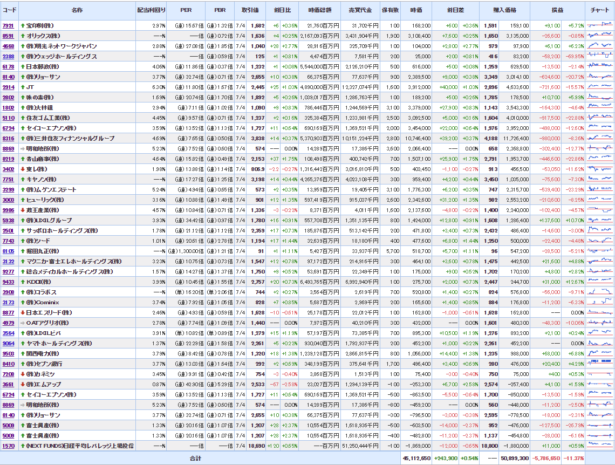Screen dimensions: 615x465
Task: Go to stock code 8316 page
Action: (8, 139)
